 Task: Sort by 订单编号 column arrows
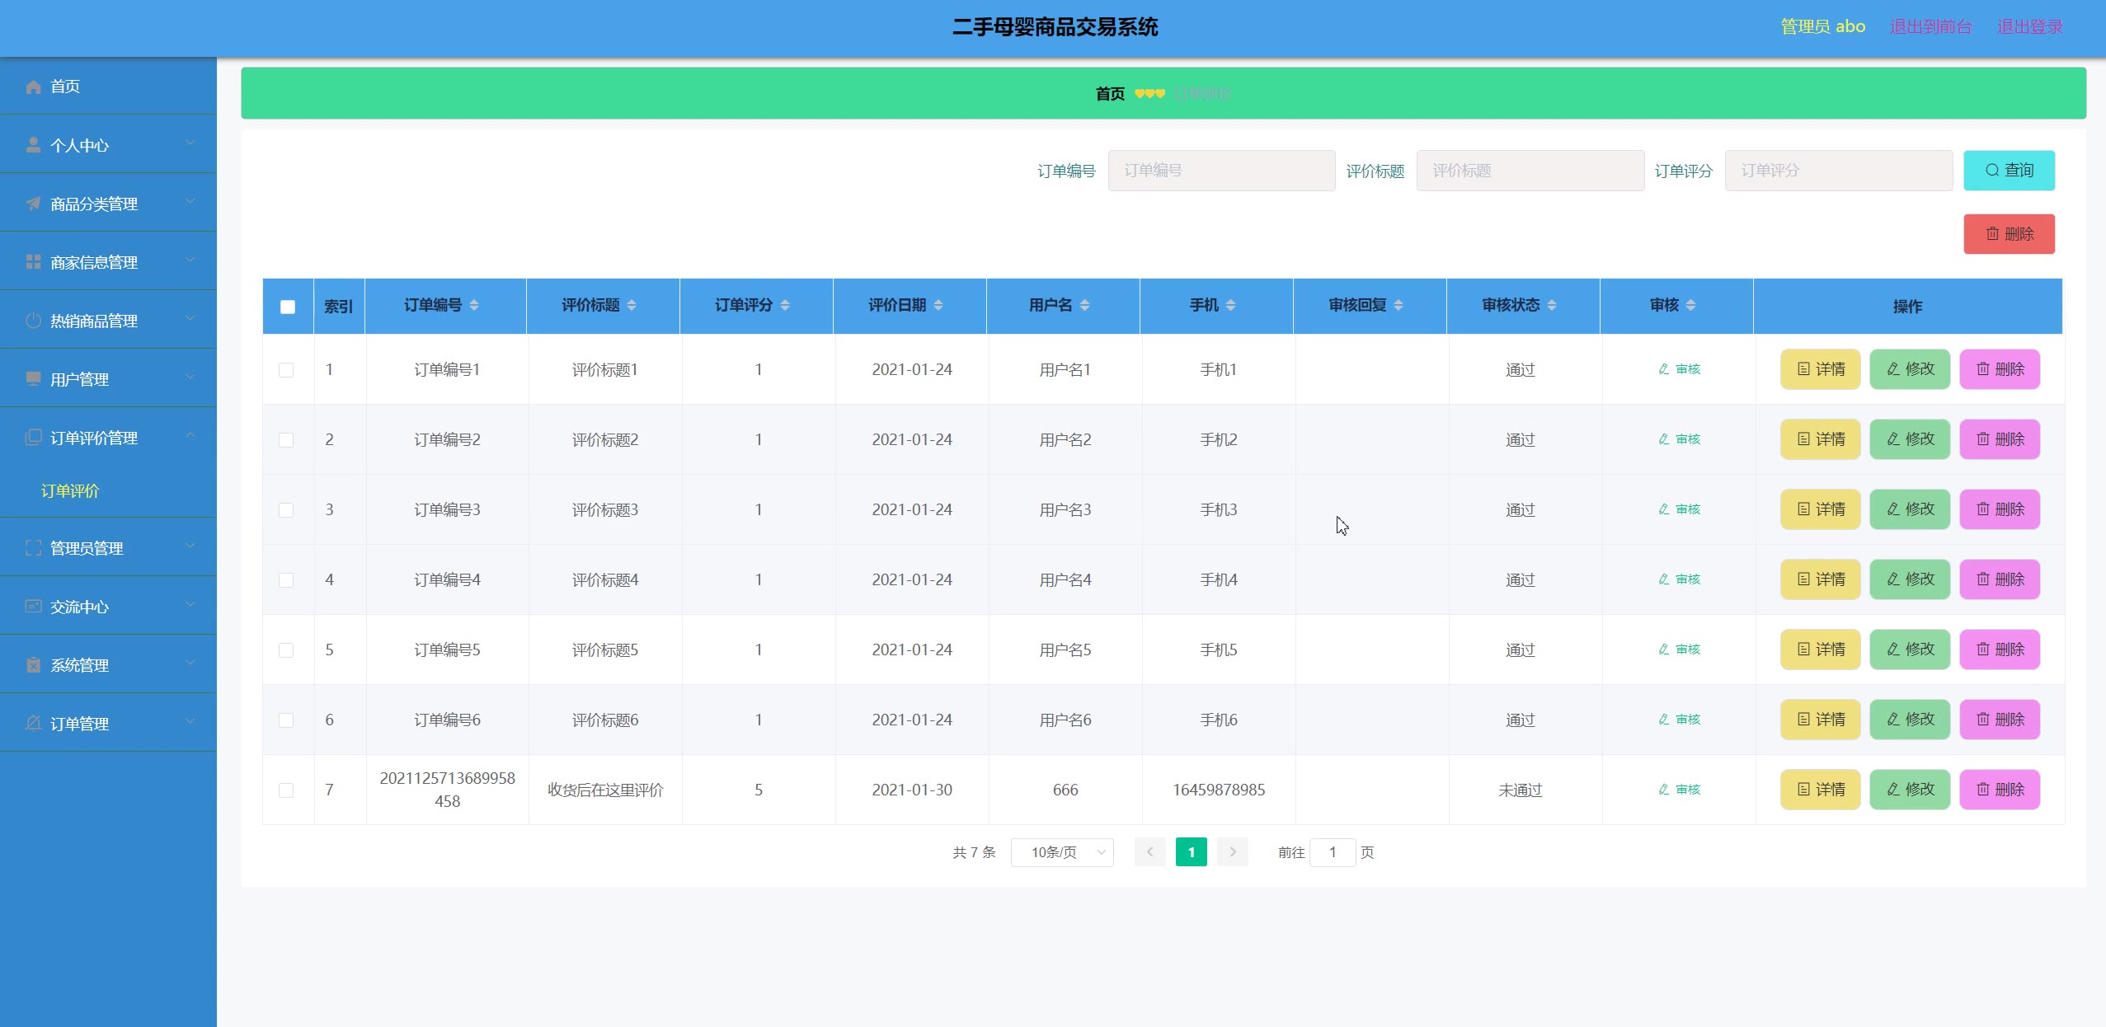pos(474,306)
